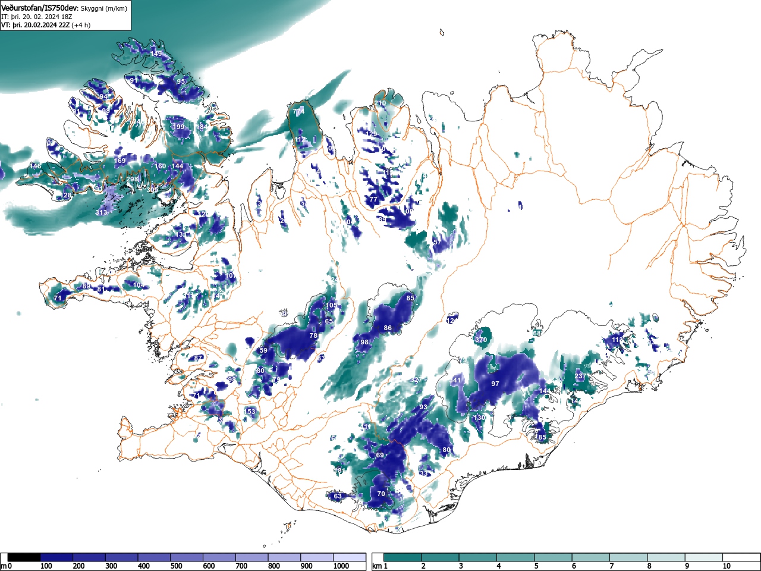The width and height of the screenshot is (761, 571).
Task: Click the map value '169'
Action: [x=120, y=161]
